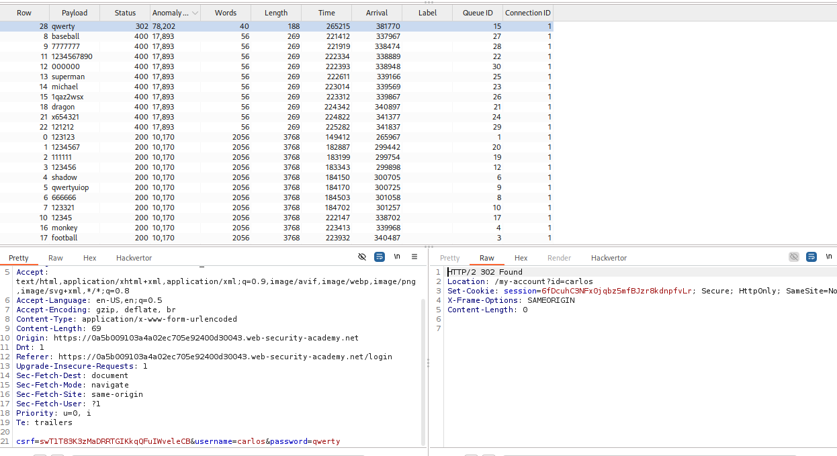Viewport: 837px width, 456px height.
Task: Switch response view to Pretty tab
Action: 449,258
